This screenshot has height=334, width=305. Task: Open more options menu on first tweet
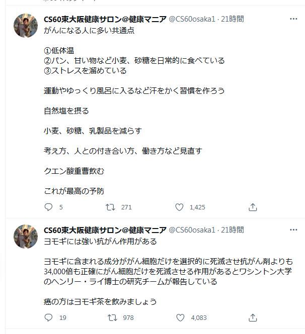[x=293, y=19]
